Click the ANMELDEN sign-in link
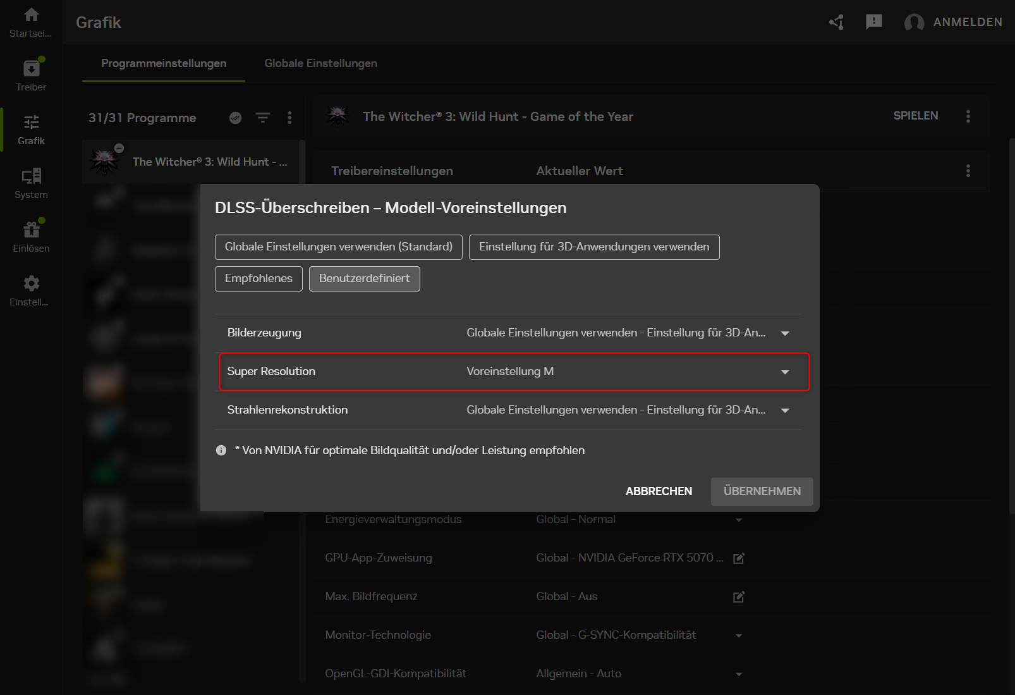The width and height of the screenshot is (1015, 695). tap(968, 22)
